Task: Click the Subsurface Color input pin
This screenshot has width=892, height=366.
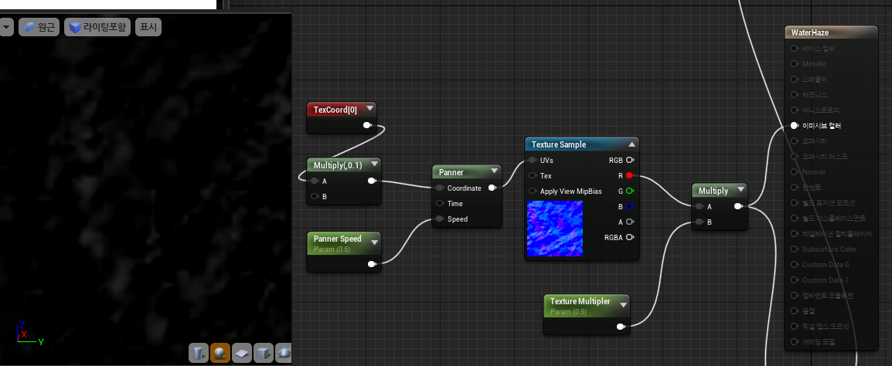Action: point(795,249)
